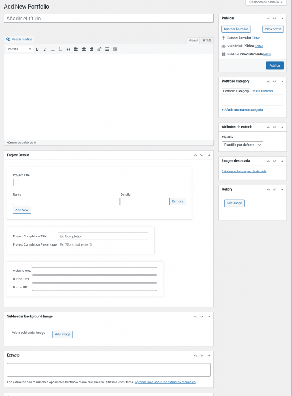292x396 pixels.
Task: Click Añadir una nueva categoría
Action: coord(242,110)
